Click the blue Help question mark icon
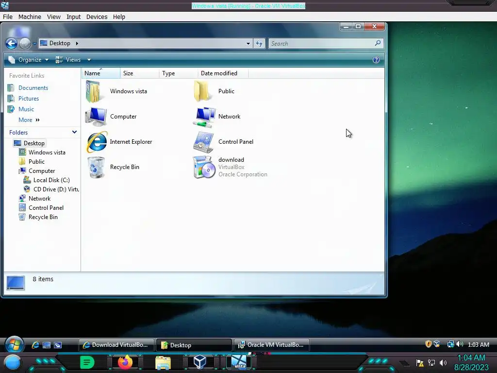The width and height of the screenshot is (497, 373). (376, 60)
